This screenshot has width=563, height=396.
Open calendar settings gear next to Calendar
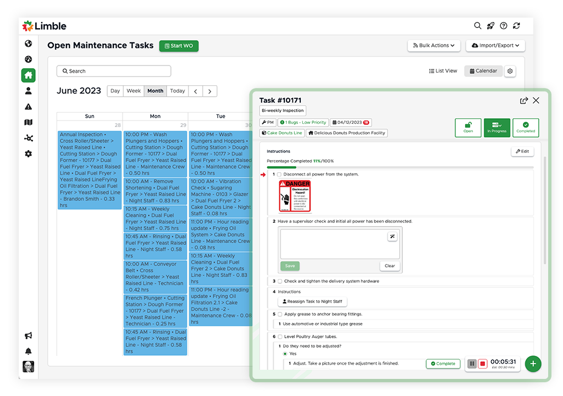(x=510, y=71)
